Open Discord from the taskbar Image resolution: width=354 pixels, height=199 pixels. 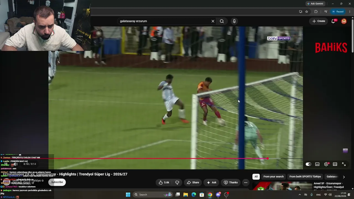pyautogui.click(x=218, y=195)
